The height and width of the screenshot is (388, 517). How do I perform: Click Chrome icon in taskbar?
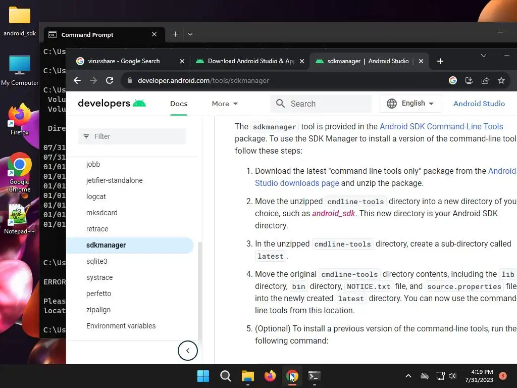pyautogui.click(x=292, y=376)
